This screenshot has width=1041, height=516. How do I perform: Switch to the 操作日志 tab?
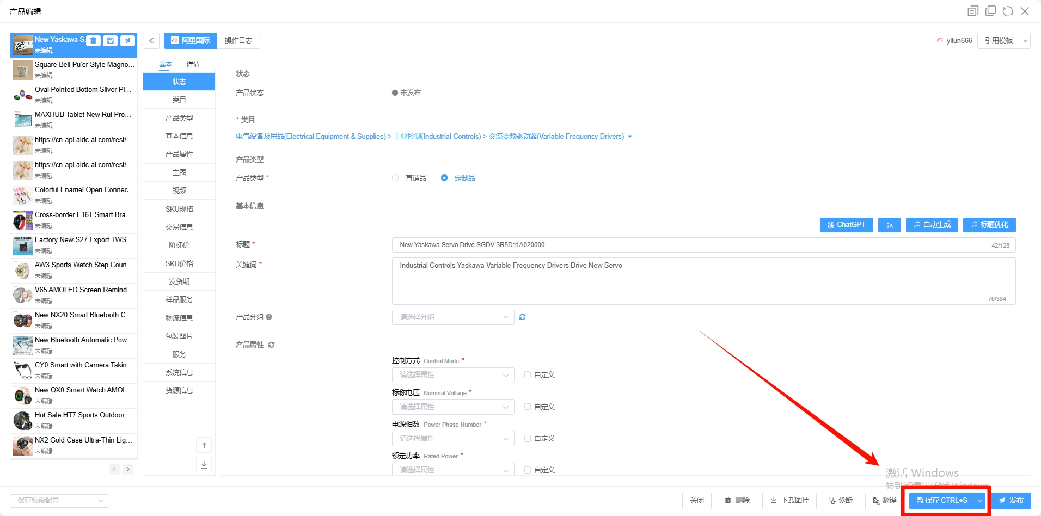(x=238, y=41)
